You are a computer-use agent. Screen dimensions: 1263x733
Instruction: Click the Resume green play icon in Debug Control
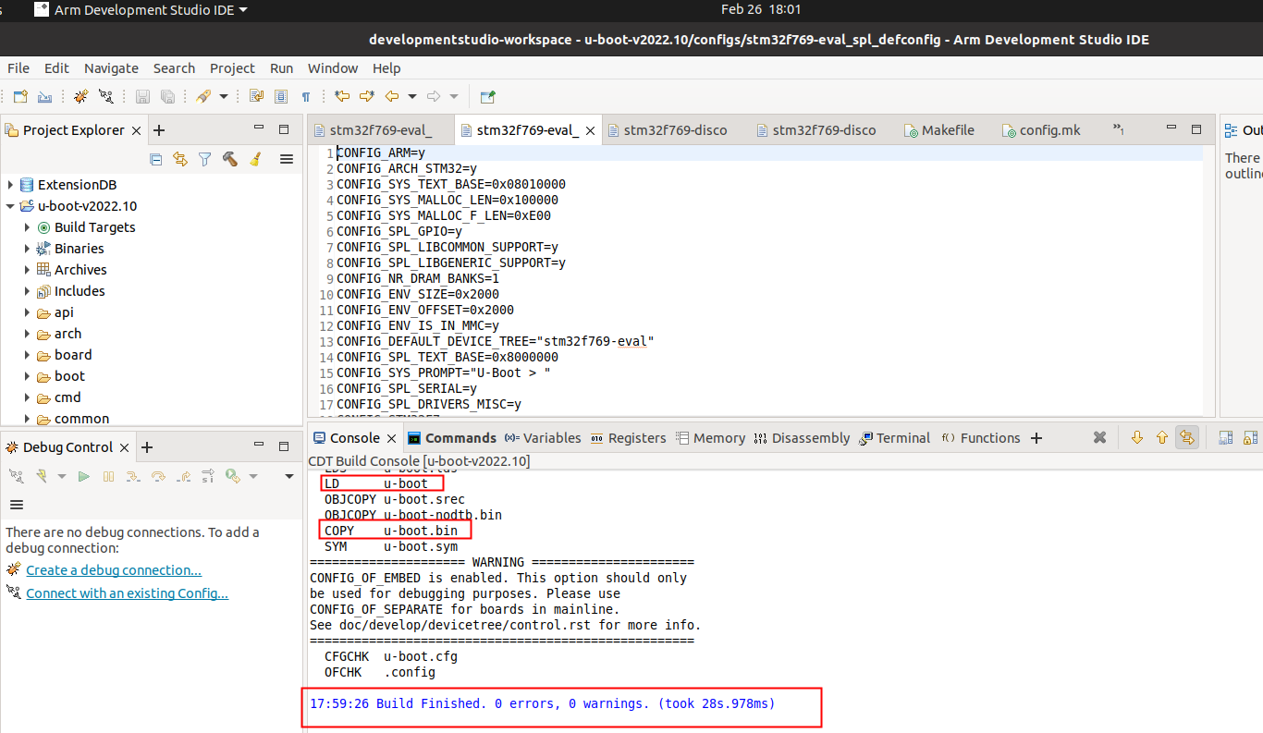(83, 476)
